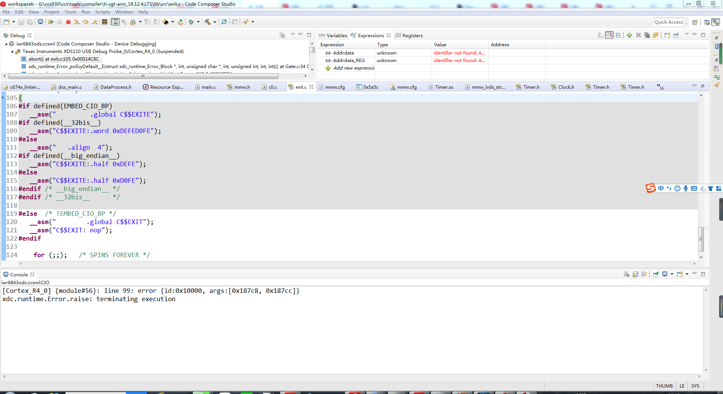Click Add new expression row
The image size is (723, 394).
pyautogui.click(x=350, y=68)
